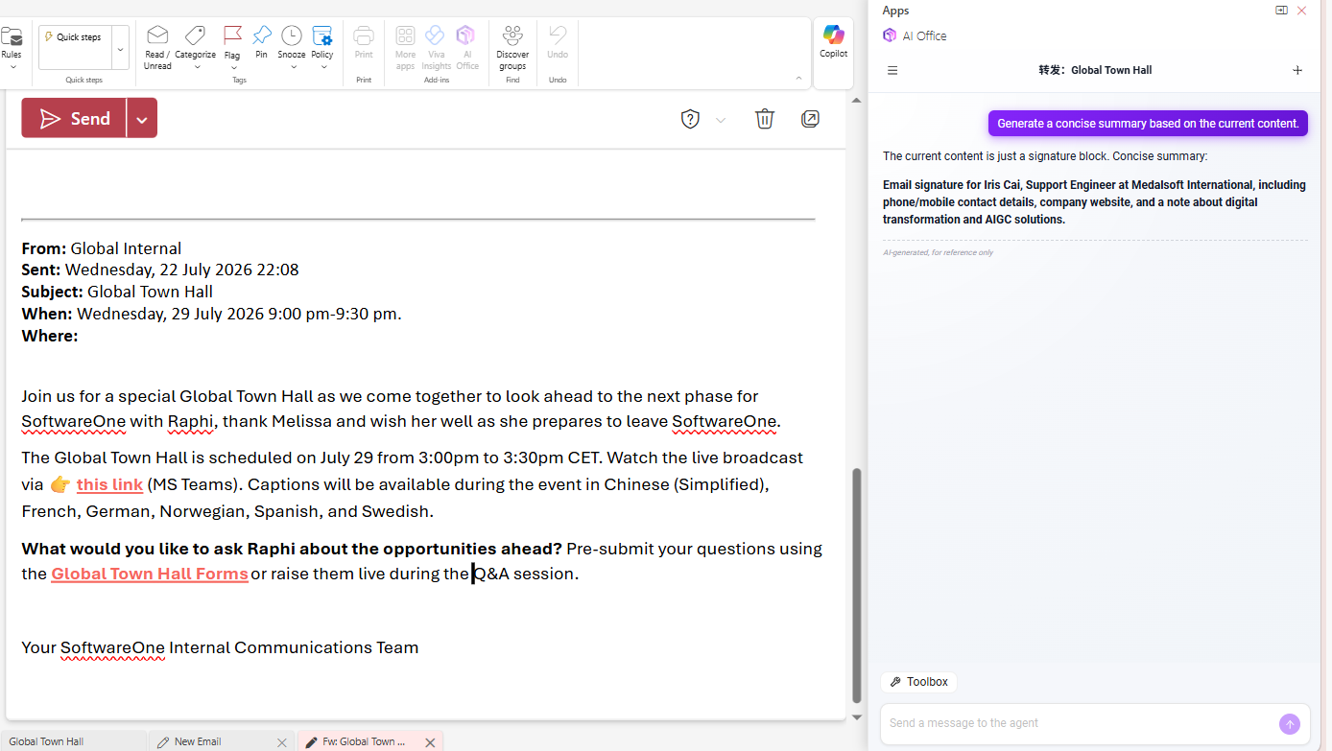The width and height of the screenshot is (1332, 751).
Task: Switch to the Global Town Hall bottom tab
Action: [73, 741]
